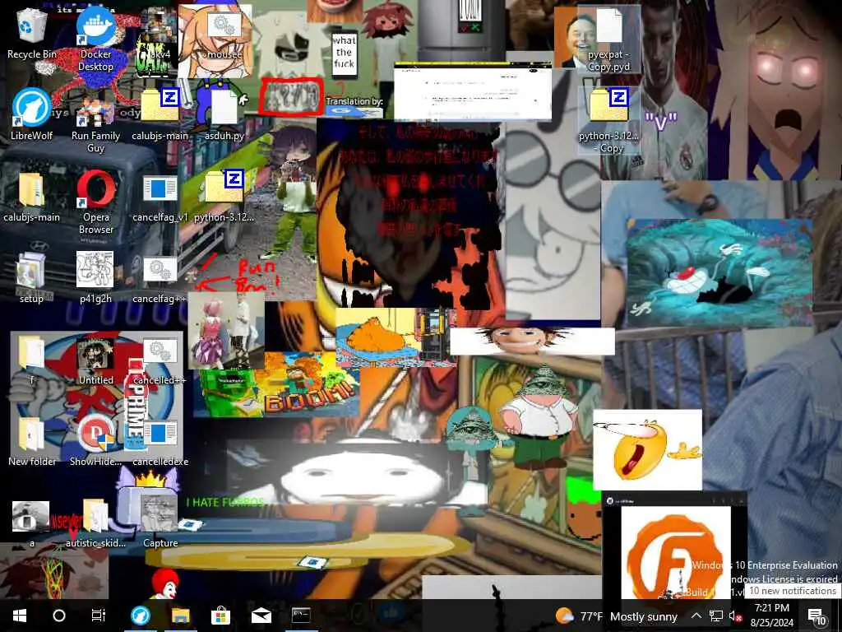The height and width of the screenshot is (632, 842).
Task: Launch the Opera Browser desktop shortcut
Action: click(96, 203)
